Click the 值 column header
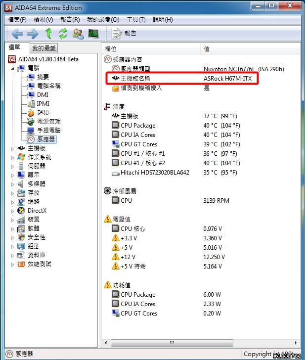Screen dimensions: 305x360 click(250, 48)
